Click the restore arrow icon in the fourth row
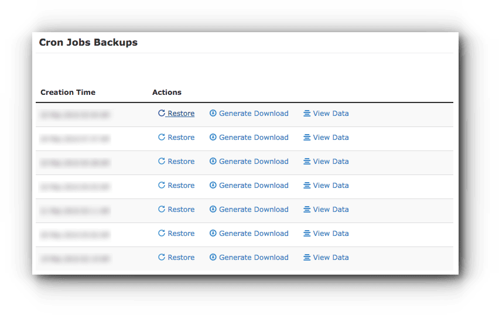499x315 pixels. click(162, 185)
